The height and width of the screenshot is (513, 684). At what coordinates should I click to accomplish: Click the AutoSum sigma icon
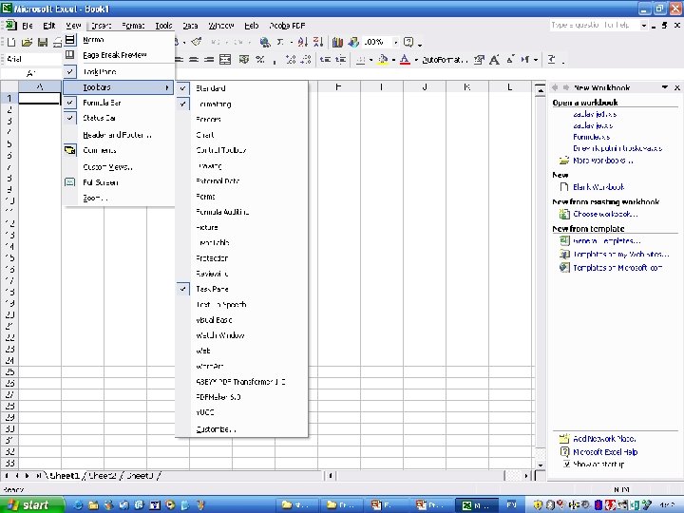(280, 42)
